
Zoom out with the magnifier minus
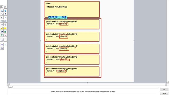point(2,48)
